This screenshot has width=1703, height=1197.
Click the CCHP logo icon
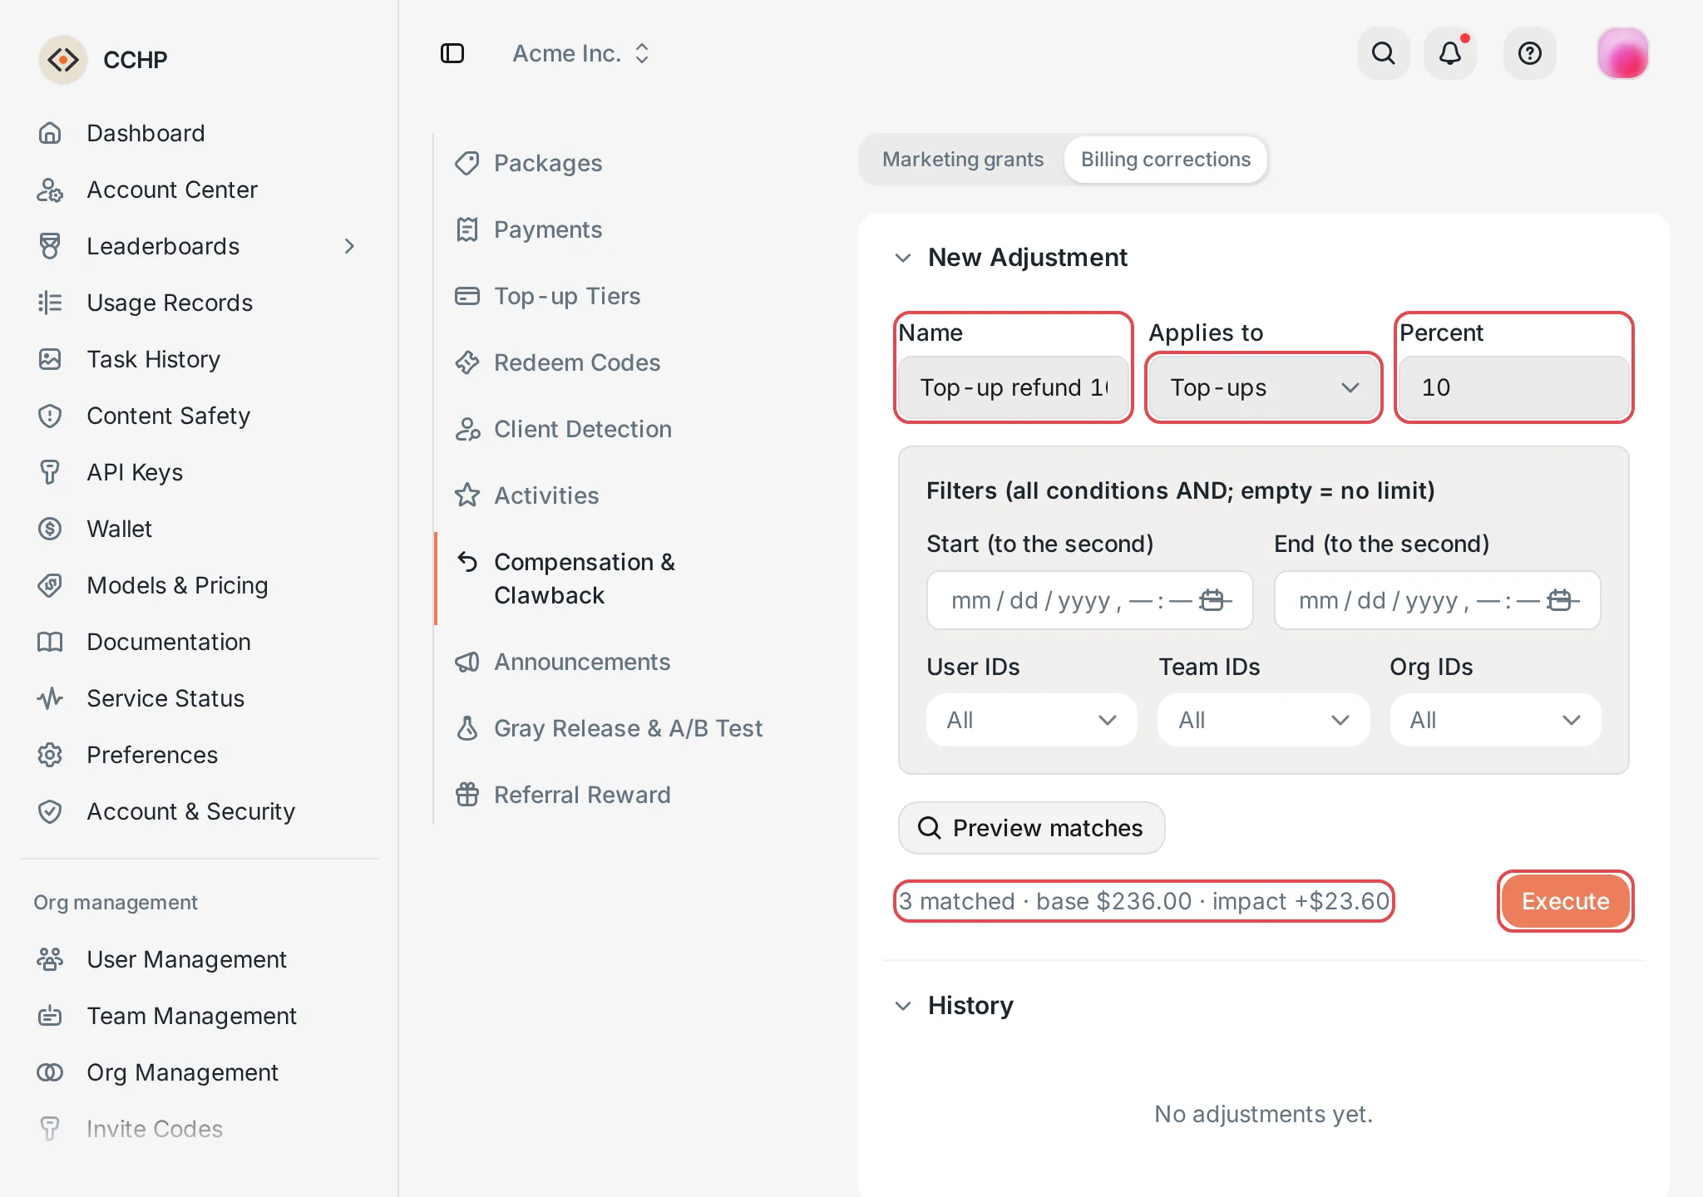pyautogui.click(x=63, y=60)
